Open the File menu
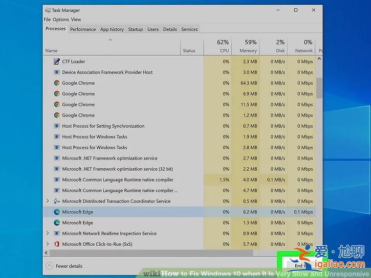This screenshot has height=278, width=371. 47,19
